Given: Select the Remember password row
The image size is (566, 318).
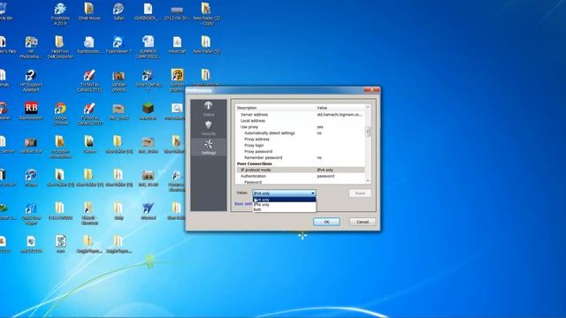Looking at the screenshot, I should (x=301, y=157).
